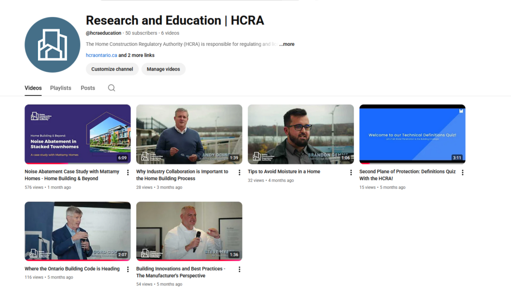Open the hcraontario.ca link

tap(101, 55)
